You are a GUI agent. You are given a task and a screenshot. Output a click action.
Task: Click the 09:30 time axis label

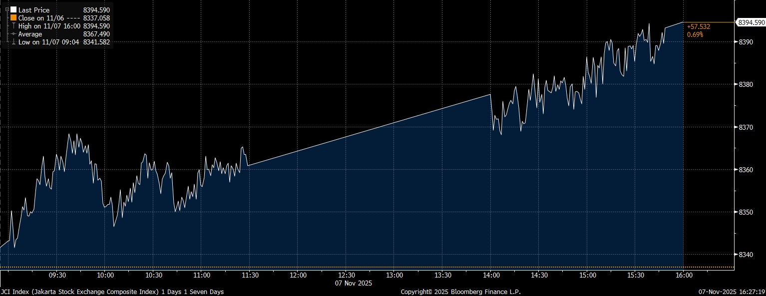tap(57, 275)
